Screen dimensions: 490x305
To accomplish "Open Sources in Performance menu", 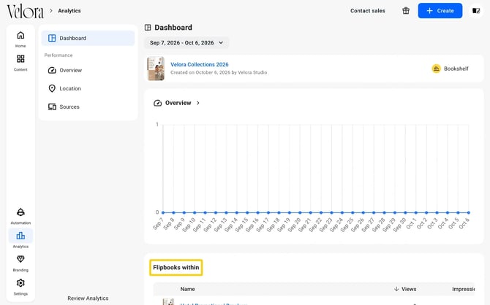I will 69,107.
